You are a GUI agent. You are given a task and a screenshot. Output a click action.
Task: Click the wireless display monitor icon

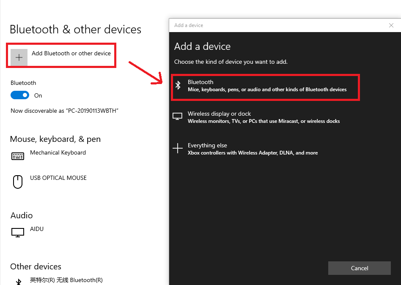(177, 117)
